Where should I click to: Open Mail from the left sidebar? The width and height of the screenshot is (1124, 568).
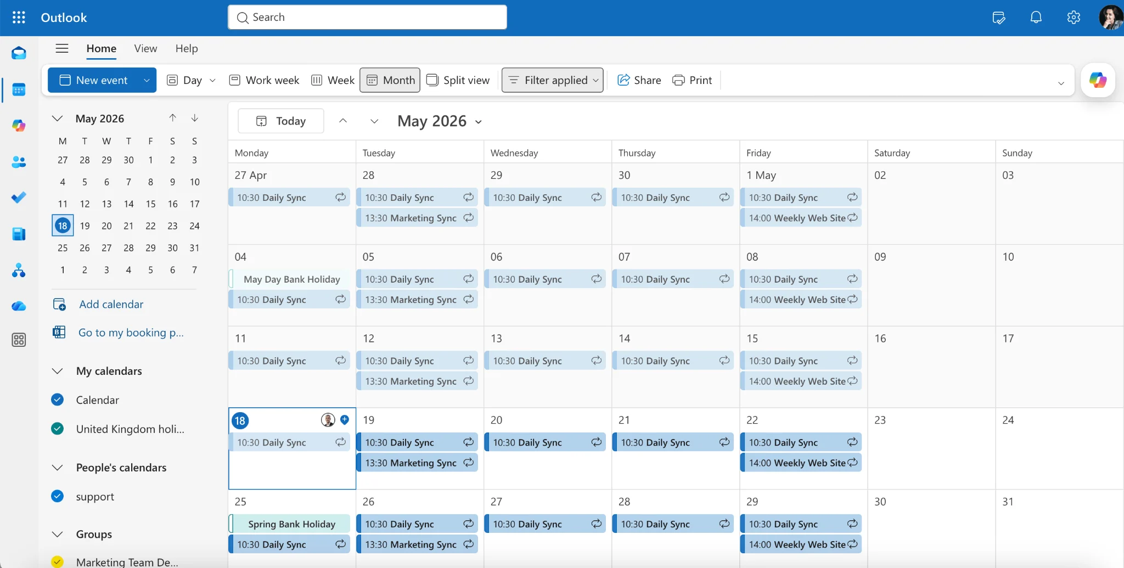19,53
